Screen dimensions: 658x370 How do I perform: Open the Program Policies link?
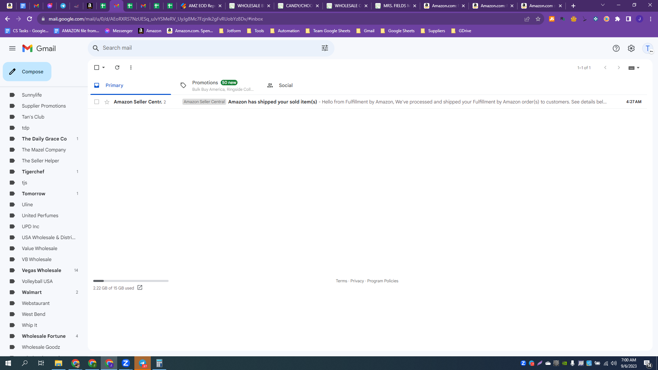click(382, 281)
